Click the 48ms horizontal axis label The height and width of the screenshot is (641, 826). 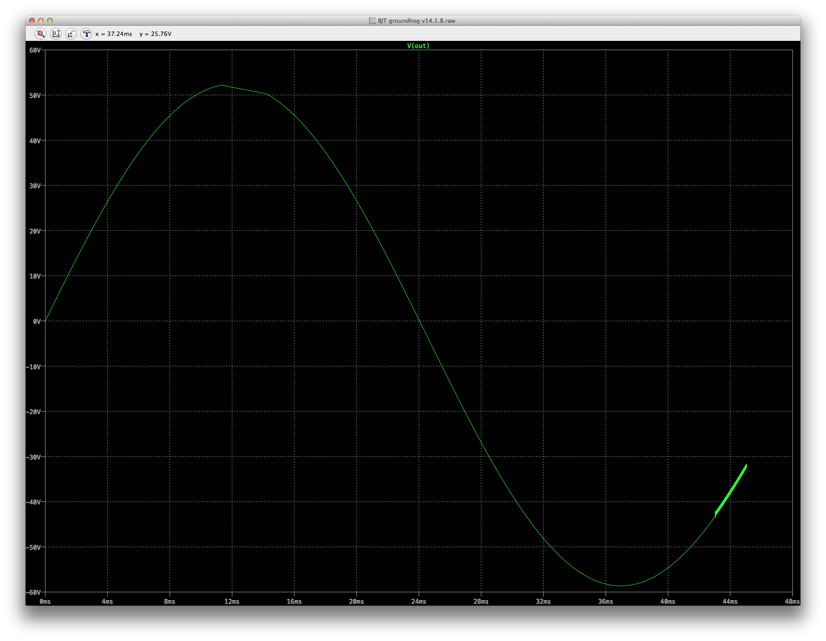coord(792,601)
